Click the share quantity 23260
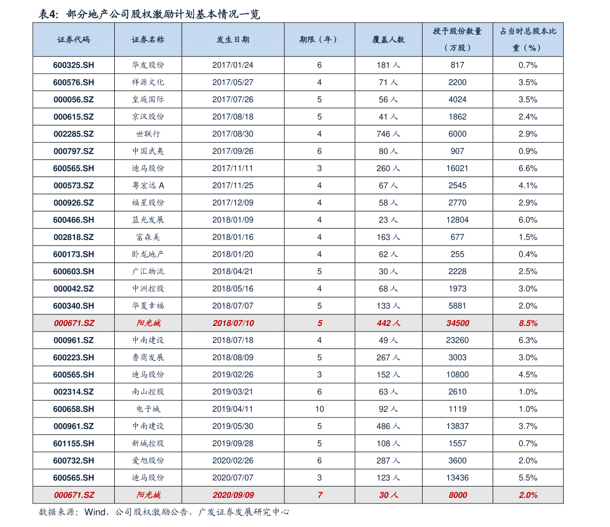 click(x=457, y=340)
